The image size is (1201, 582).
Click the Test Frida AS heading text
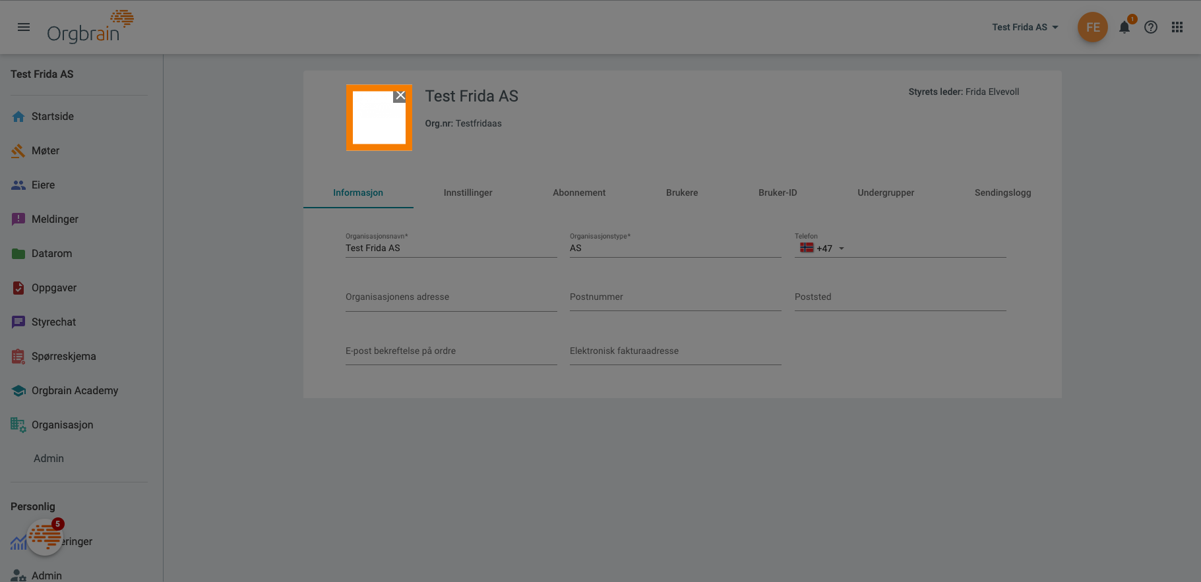click(472, 96)
